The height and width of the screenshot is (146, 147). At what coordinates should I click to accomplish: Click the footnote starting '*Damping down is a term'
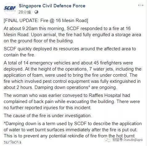pos(73,133)
